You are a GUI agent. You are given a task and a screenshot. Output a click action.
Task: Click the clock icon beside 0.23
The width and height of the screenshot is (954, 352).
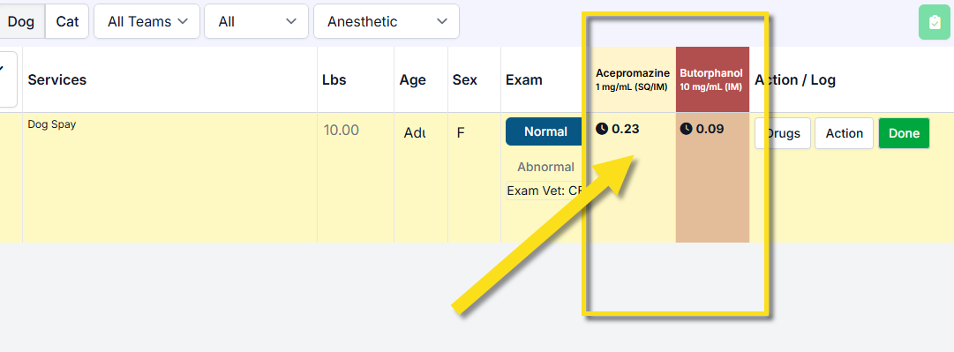pyautogui.click(x=602, y=129)
